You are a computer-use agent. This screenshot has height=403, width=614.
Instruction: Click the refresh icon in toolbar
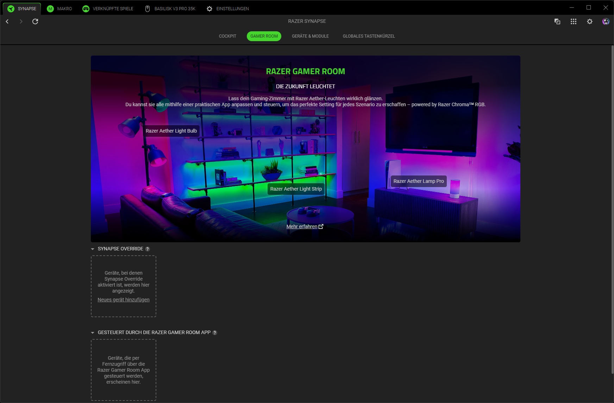(35, 21)
